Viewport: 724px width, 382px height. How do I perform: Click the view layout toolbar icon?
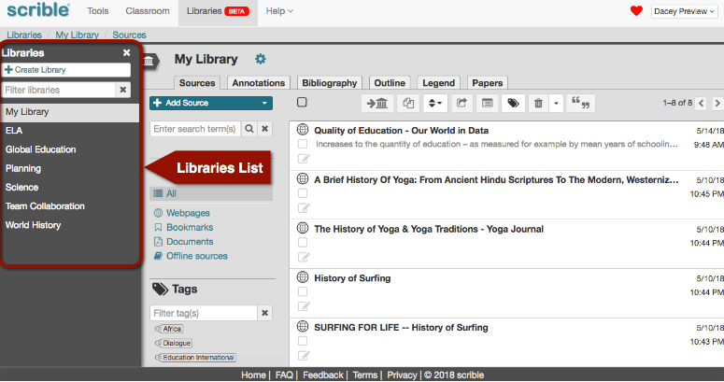[x=487, y=103]
